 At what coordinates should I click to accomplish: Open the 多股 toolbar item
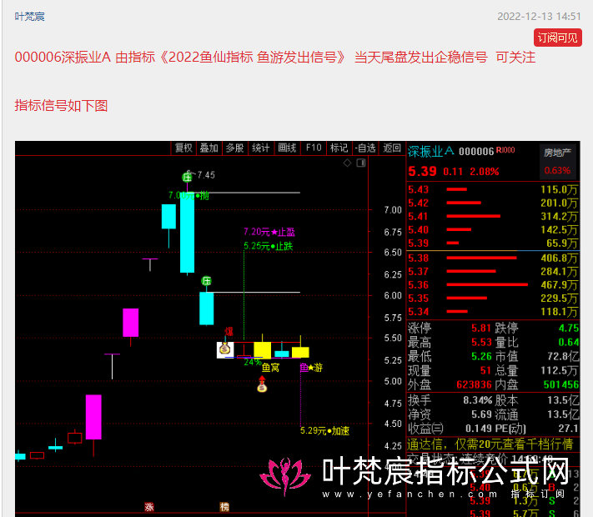(x=234, y=148)
